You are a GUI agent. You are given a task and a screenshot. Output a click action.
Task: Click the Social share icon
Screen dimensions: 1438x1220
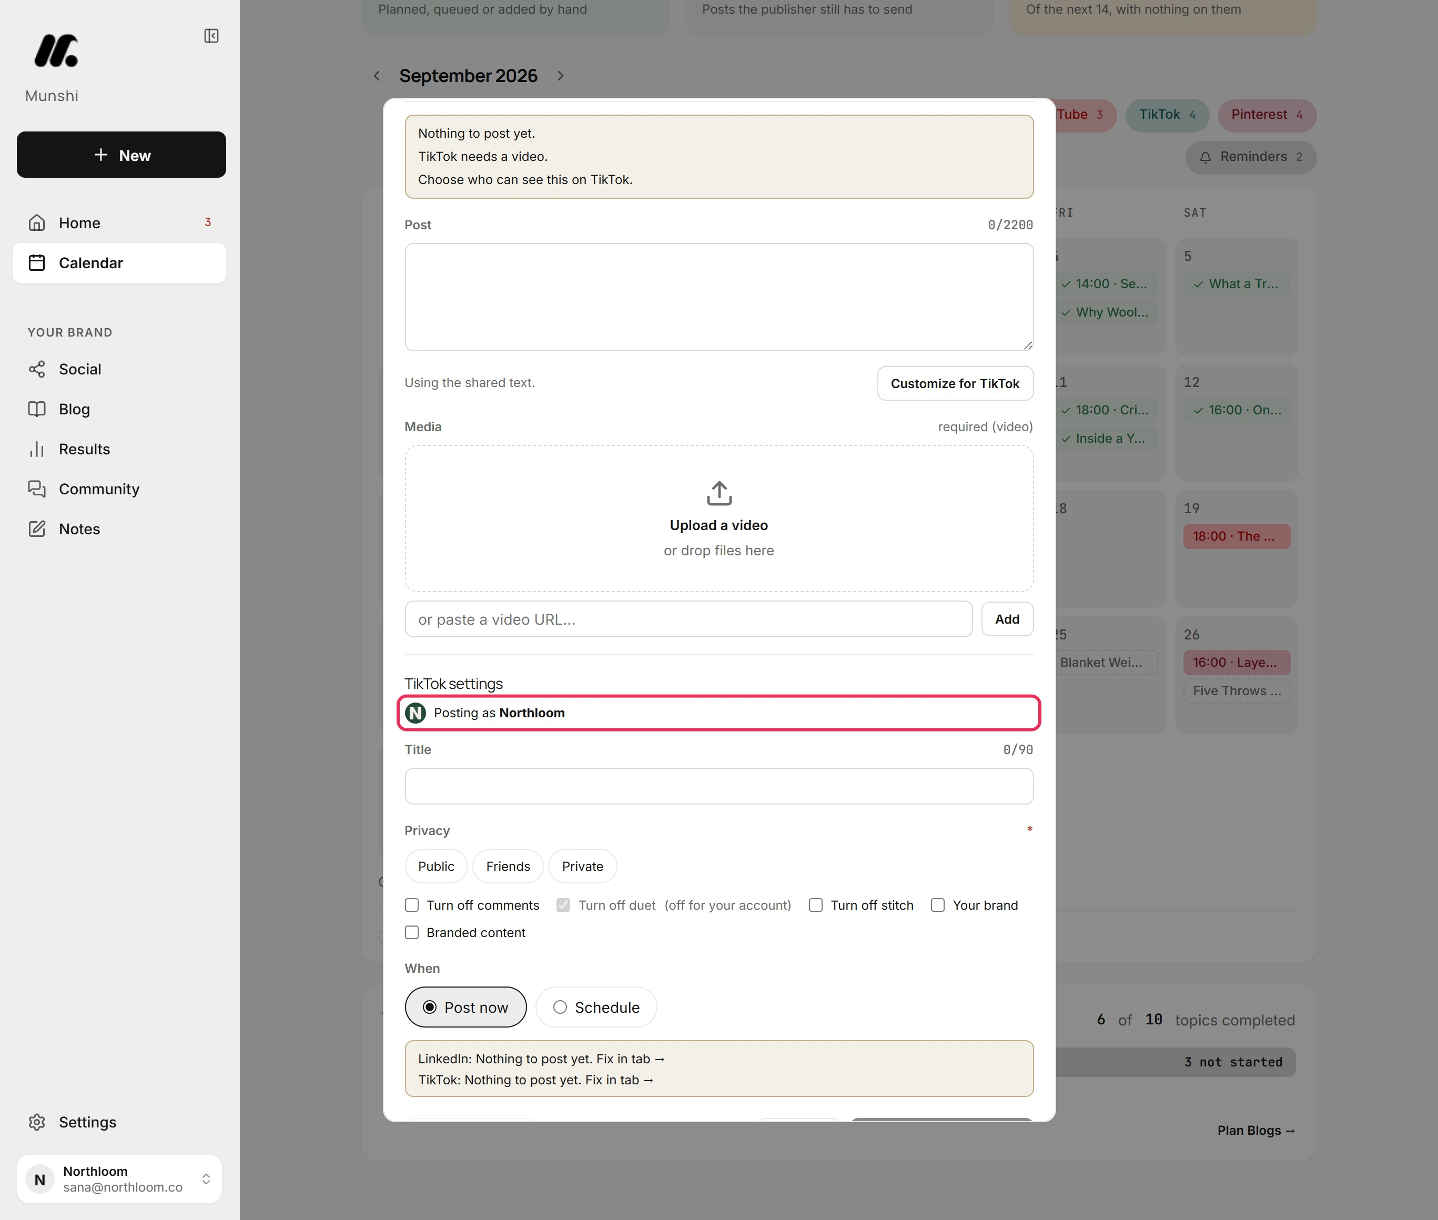coord(37,369)
